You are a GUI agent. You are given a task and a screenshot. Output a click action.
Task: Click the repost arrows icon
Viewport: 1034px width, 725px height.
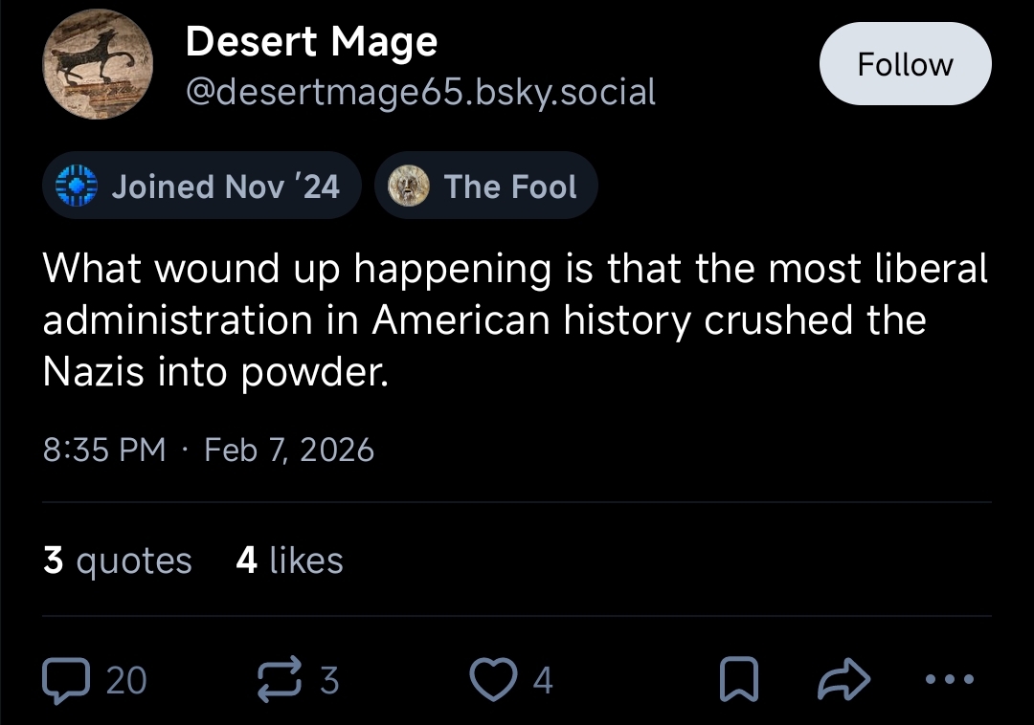280,680
